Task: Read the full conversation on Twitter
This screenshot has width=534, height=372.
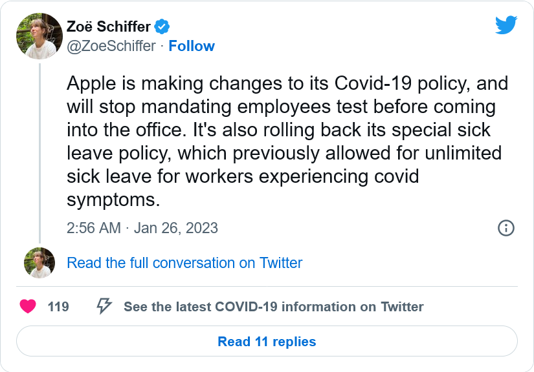Action: 184,263
